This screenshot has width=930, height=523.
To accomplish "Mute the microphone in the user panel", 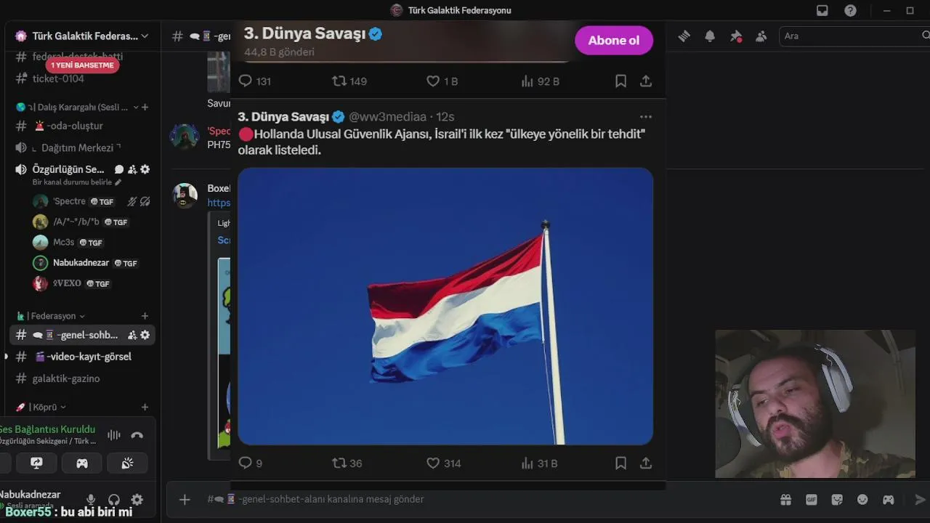I will click(x=91, y=499).
